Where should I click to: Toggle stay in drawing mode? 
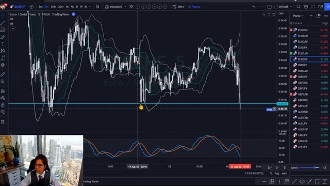[3, 98]
